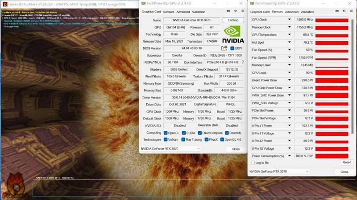Open Hot Spot sensor dropdown arrow
The height and width of the screenshot is (200, 357).
(289, 42)
